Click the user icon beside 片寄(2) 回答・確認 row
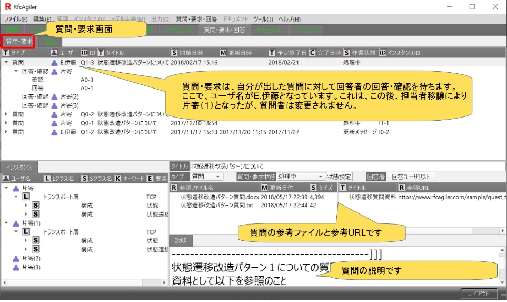Viewport: 507px width, 302px height. [54, 97]
